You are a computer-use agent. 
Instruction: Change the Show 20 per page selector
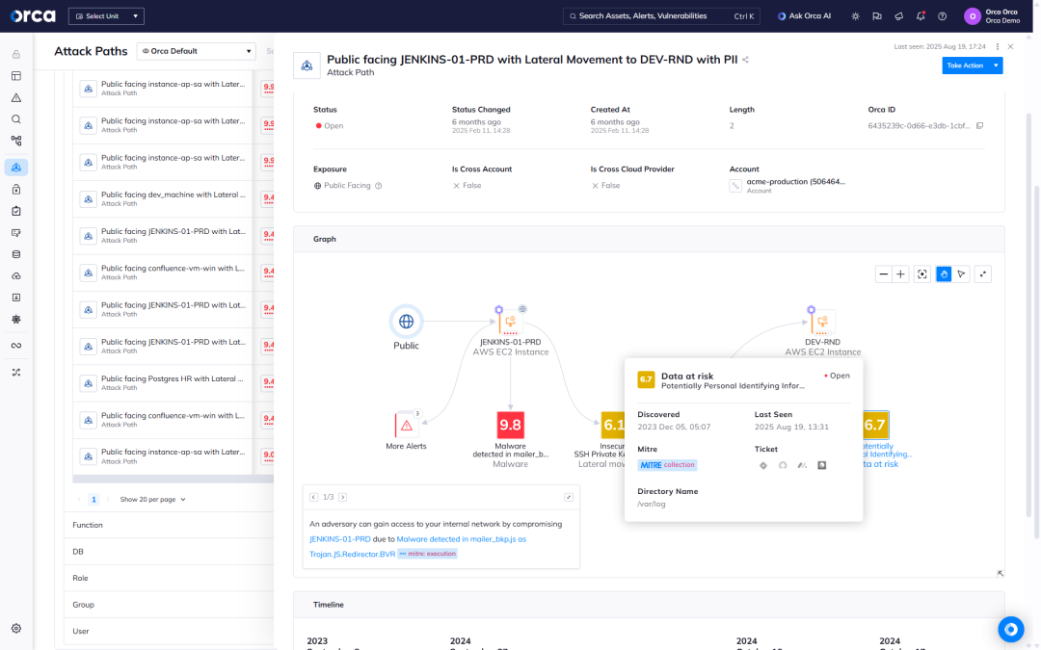[152, 500]
